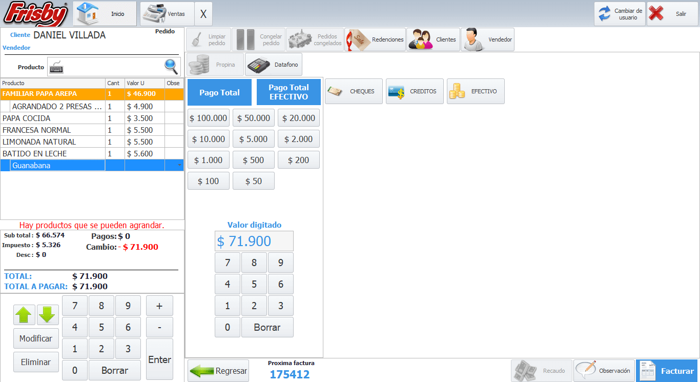Click the on-screen keyboard icon
Viewport: 700px width, 382px height.
[56, 67]
